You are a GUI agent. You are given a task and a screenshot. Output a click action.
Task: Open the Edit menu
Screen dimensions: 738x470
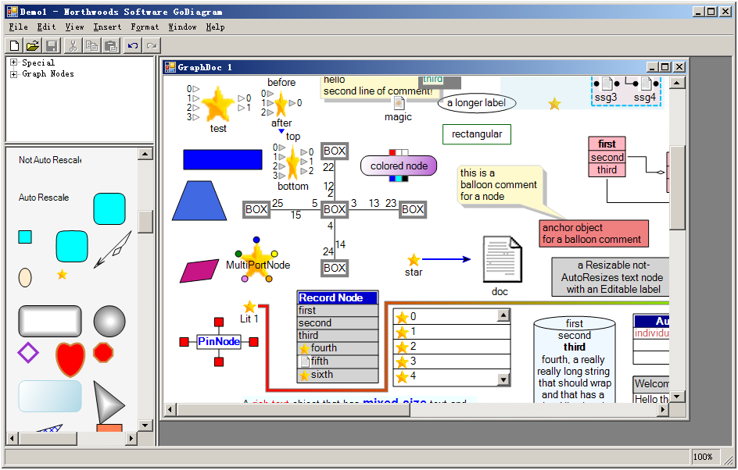pos(47,27)
